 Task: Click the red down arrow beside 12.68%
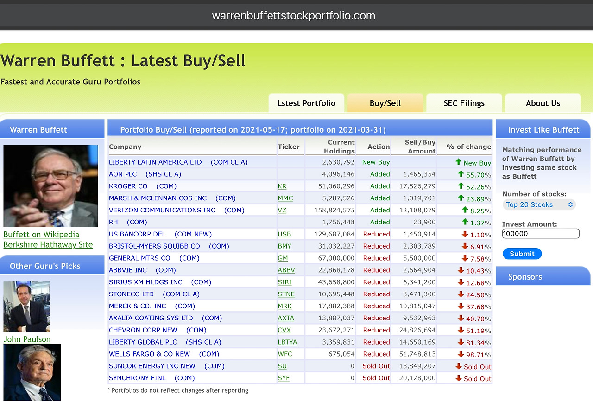pos(461,282)
